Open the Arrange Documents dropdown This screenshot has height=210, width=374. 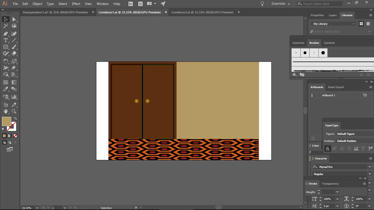click(151, 4)
